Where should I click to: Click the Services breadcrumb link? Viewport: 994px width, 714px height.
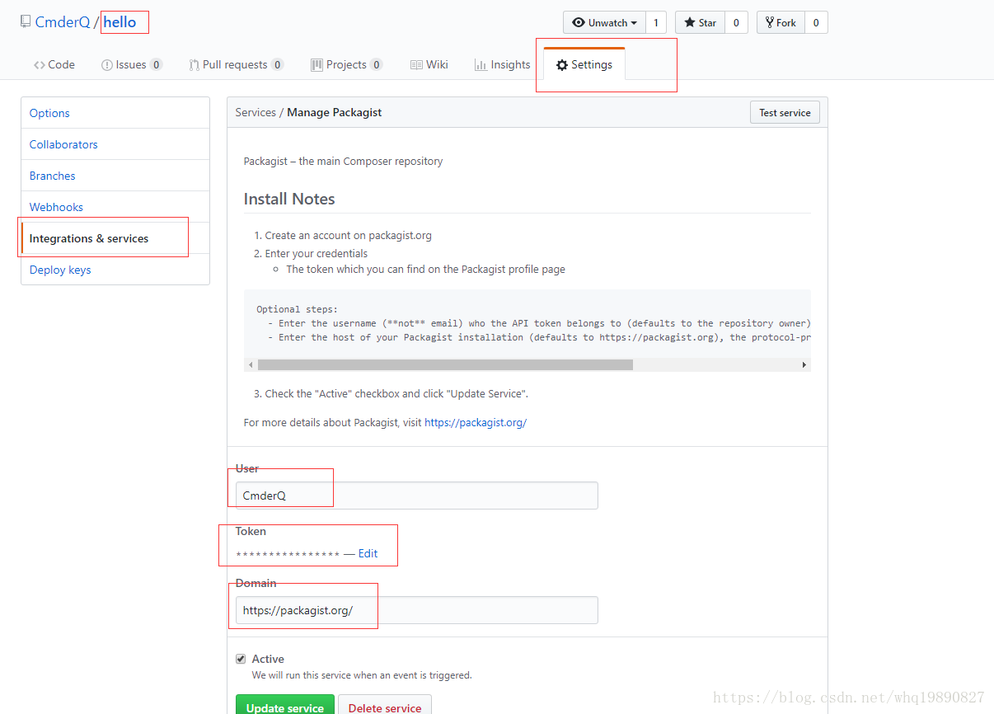click(256, 112)
